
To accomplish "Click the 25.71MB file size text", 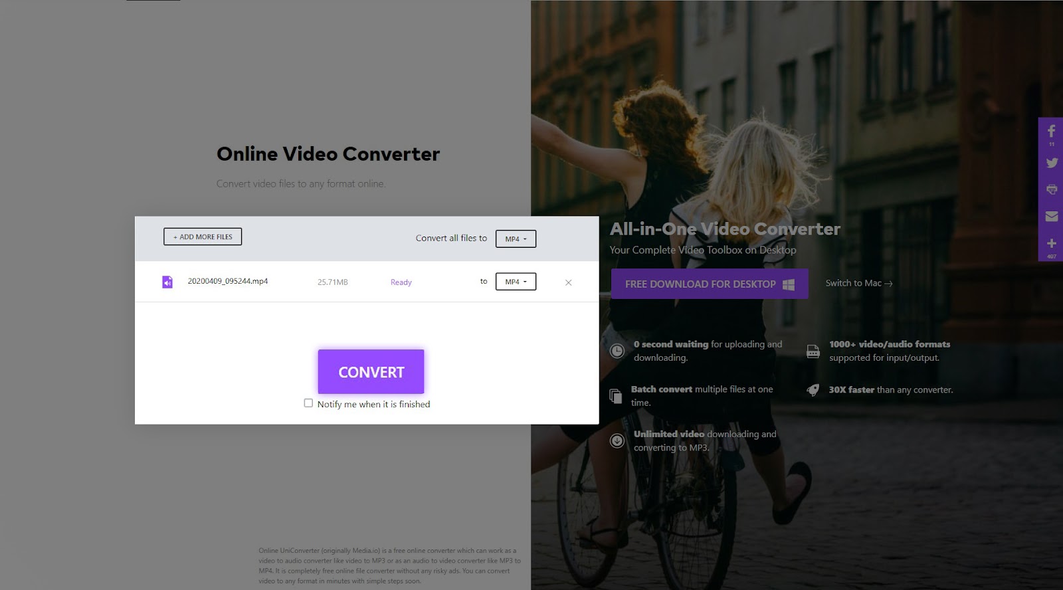I will (333, 282).
